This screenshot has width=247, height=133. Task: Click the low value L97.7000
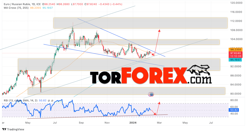click(x=77, y=4)
